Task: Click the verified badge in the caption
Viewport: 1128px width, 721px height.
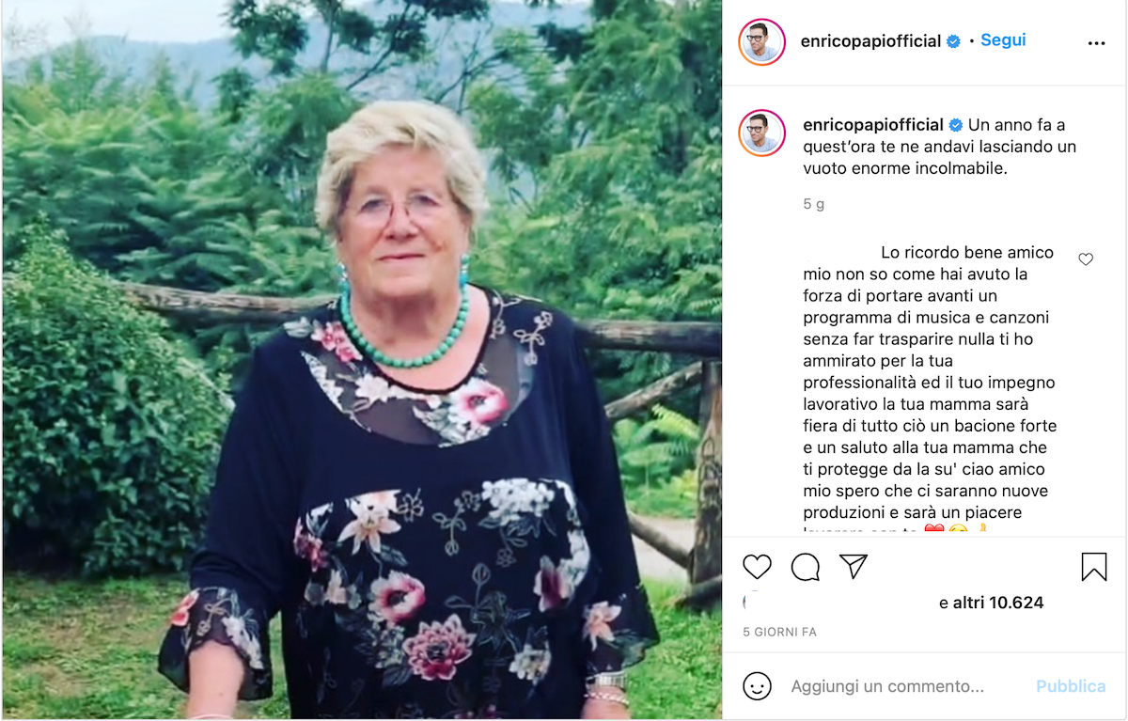Action: click(x=956, y=125)
